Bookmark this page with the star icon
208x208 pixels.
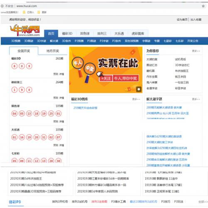click(x=203, y=6)
